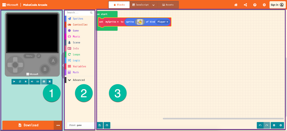287x131 pixels.
Task: Start the simulator with the play button
Action: pos(15,81)
